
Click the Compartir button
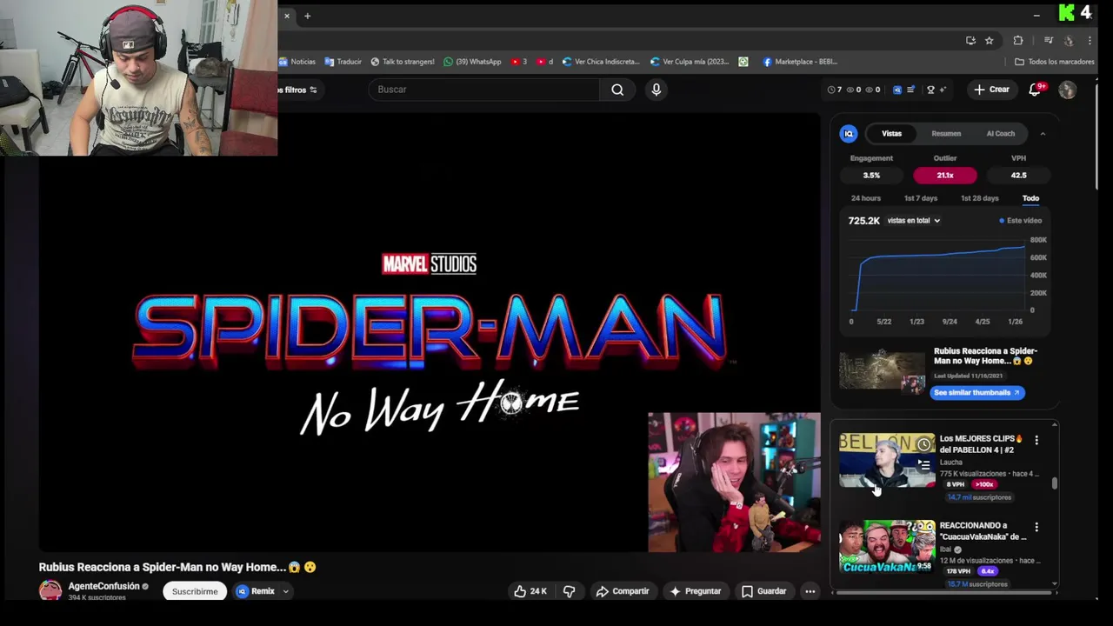623,591
